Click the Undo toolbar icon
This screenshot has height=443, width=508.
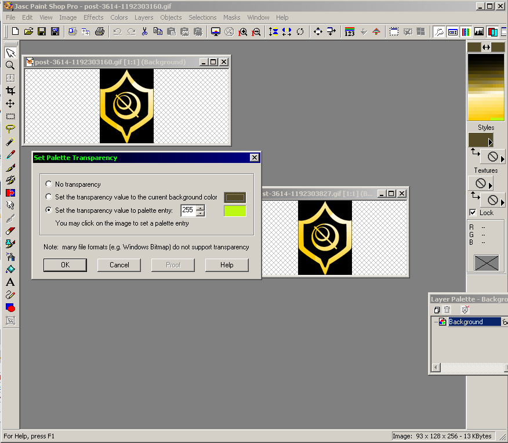click(x=118, y=31)
